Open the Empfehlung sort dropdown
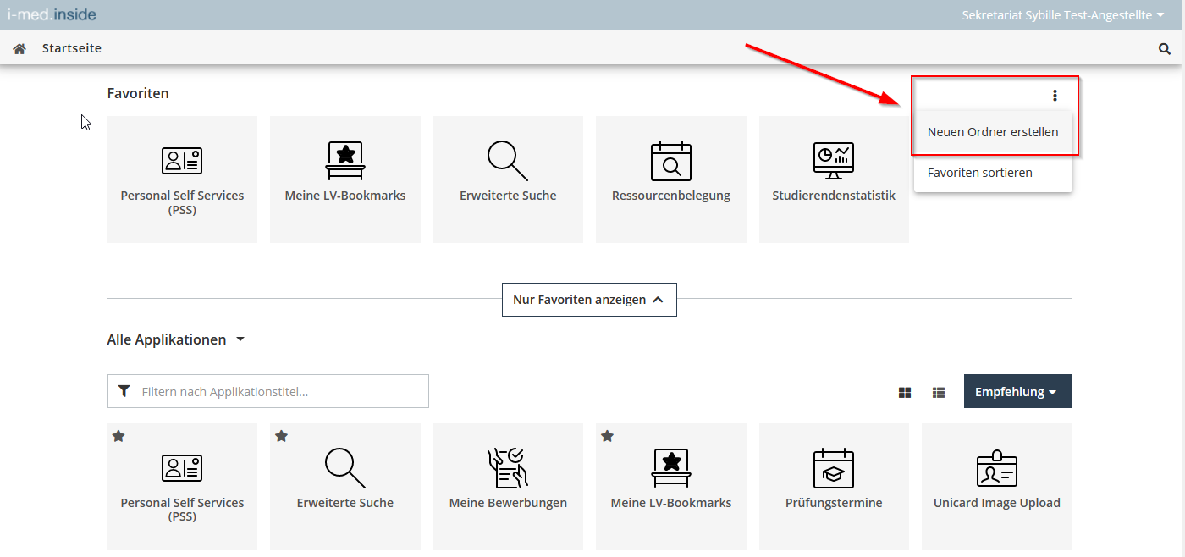This screenshot has height=557, width=1185. pos(1018,391)
